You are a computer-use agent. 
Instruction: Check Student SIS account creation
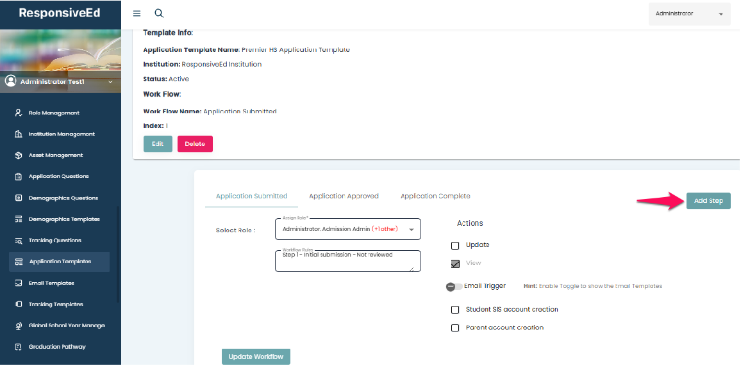455,310
